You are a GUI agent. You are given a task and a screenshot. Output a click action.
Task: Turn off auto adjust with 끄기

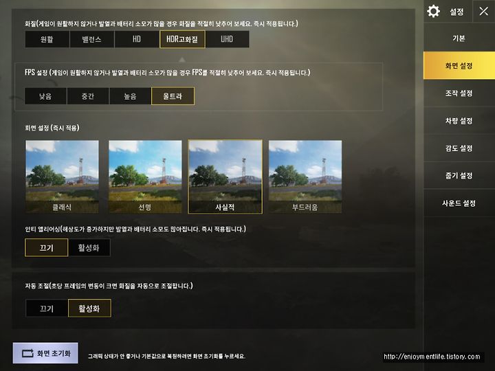(47, 308)
